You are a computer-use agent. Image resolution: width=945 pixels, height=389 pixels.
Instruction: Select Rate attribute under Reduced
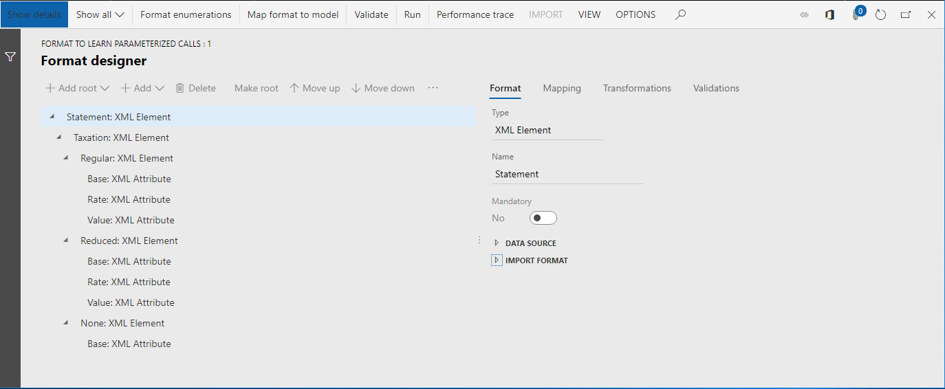tap(259, 282)
